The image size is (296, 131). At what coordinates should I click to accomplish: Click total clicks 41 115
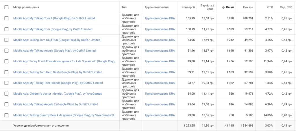[x=229, y=126]
